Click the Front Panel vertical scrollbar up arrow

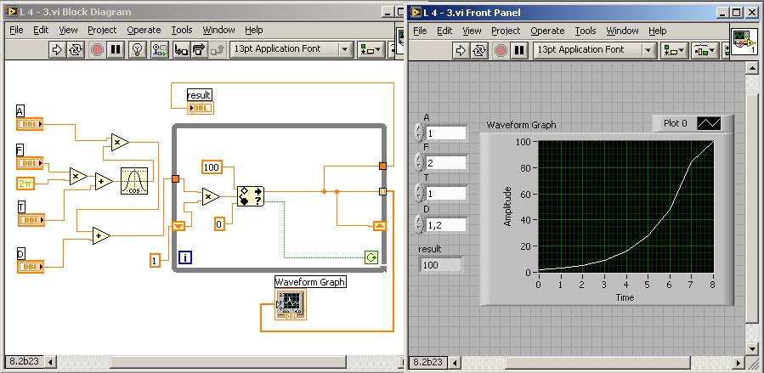(x=751, y=68)
